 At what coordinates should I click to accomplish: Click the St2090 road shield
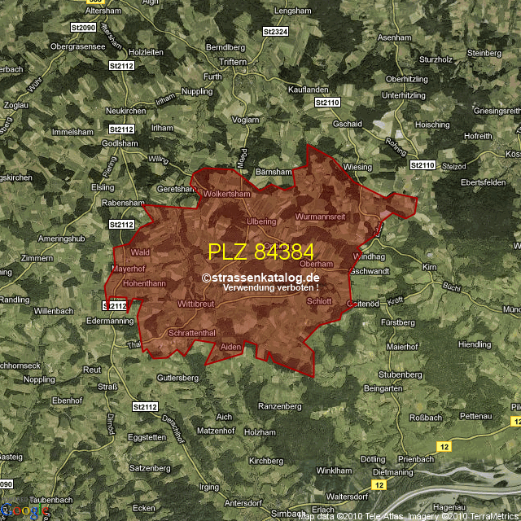click(84, 28)
